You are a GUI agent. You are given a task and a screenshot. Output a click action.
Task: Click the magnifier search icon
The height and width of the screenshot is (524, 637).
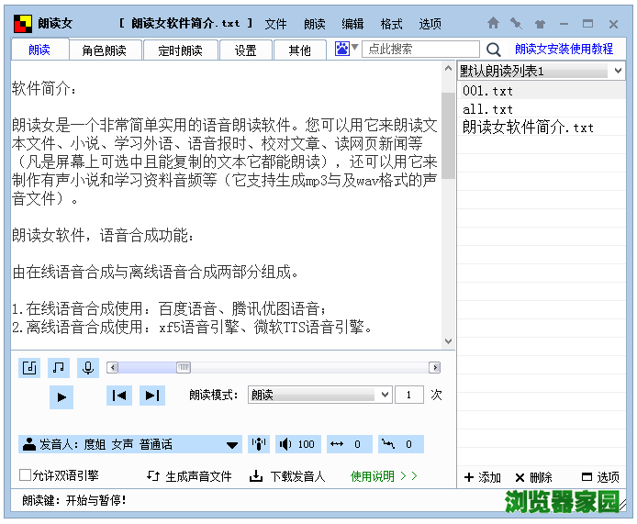coord(494,50)
